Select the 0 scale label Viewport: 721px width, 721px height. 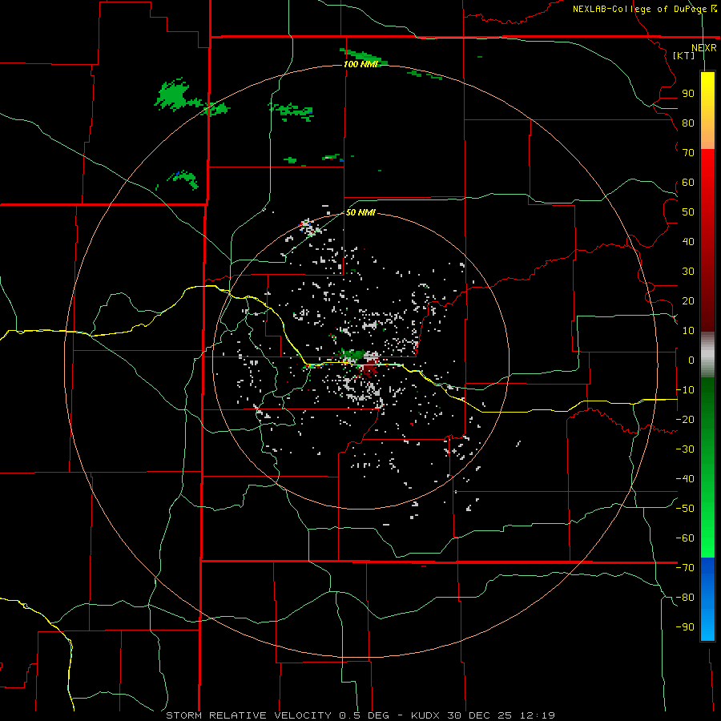tap(691, 360)
